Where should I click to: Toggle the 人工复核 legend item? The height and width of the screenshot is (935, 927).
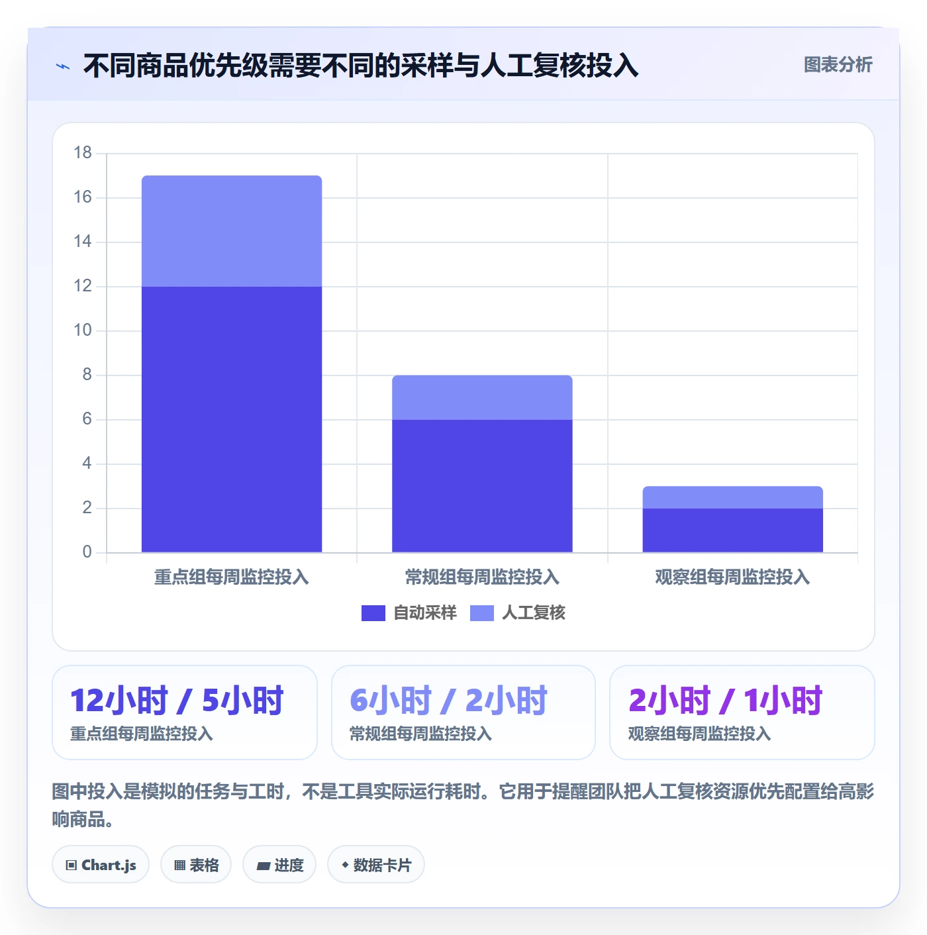coord(517,613)
